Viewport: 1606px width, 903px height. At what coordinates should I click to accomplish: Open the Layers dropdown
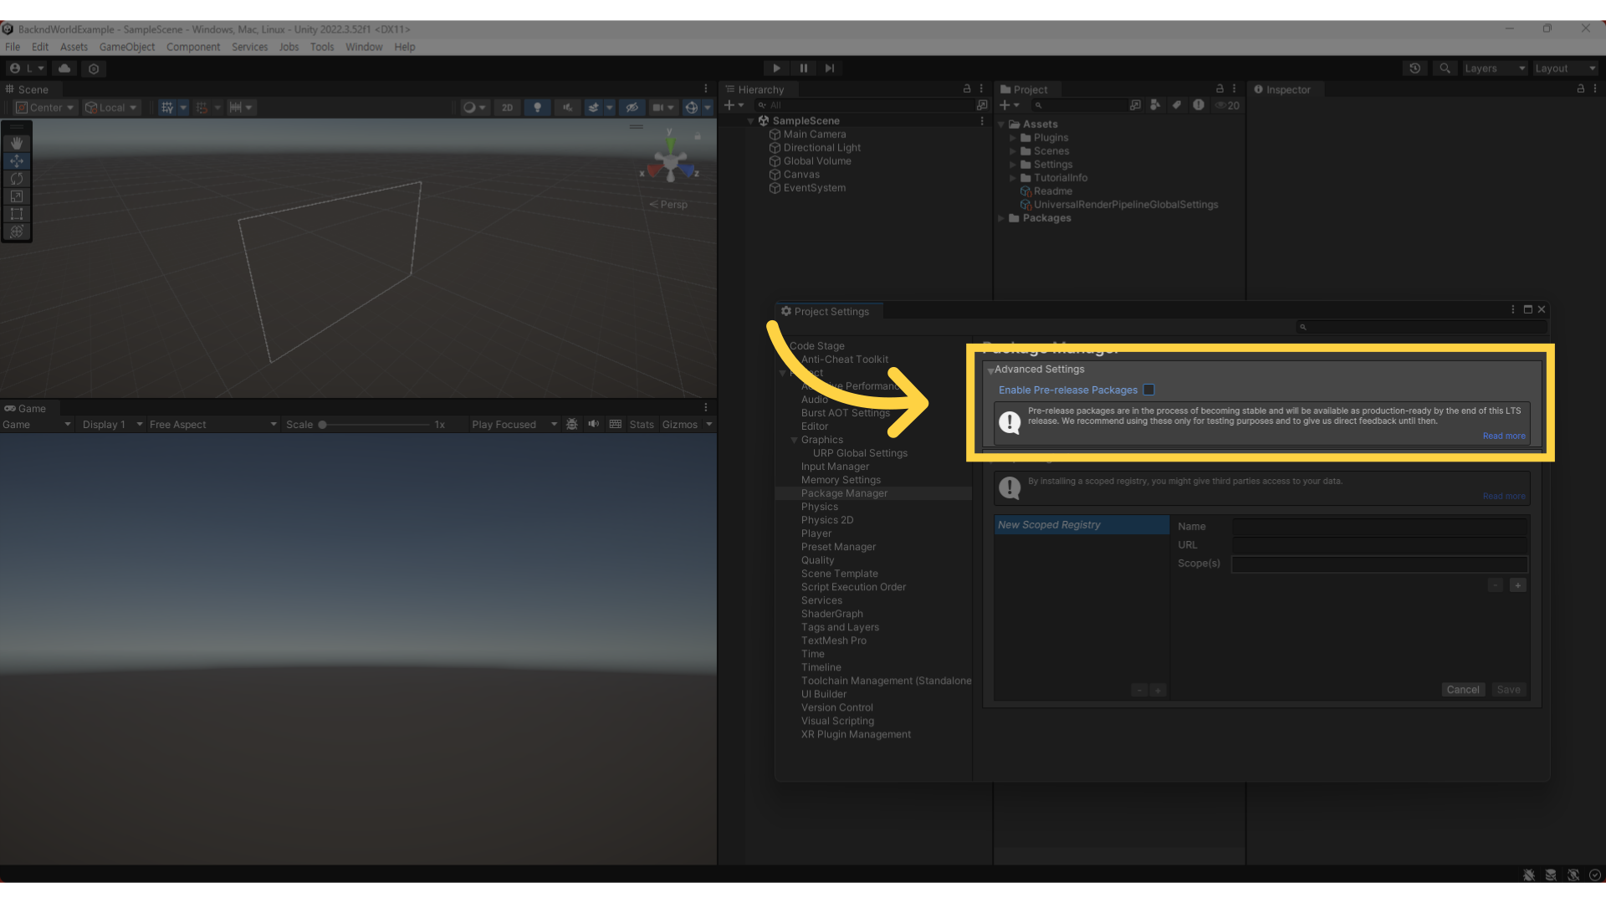tap(1495, 69)
